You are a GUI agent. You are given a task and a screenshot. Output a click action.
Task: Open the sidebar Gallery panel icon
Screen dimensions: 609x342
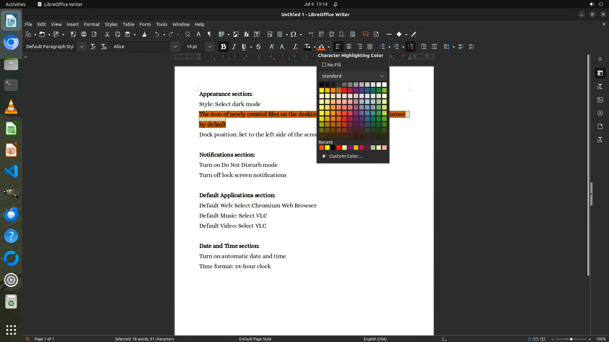[600, 100]
